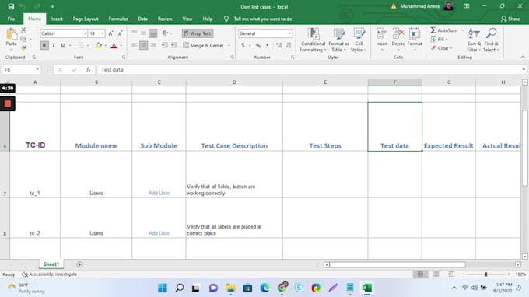The image size is (529, 297).
Task: Click Decrease Indent icon
Action: point(165,45)
